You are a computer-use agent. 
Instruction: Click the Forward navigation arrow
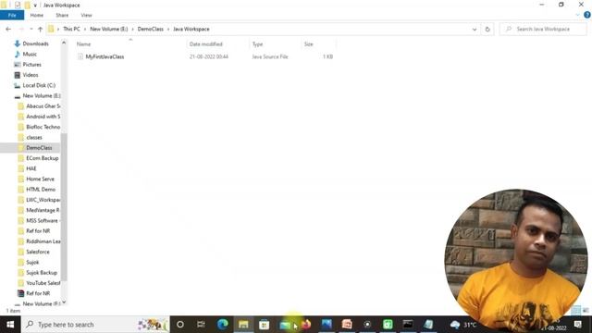point(21,29)
